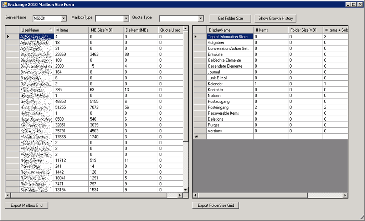
Task: Select the Junk-E-Mail folder cell
Action: (x=230, y=78)
